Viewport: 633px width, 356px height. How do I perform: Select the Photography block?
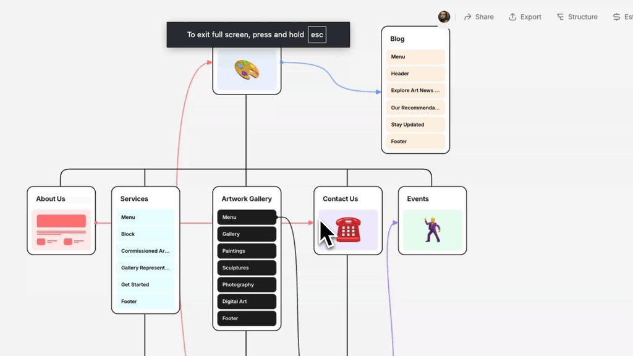point(247,285)
